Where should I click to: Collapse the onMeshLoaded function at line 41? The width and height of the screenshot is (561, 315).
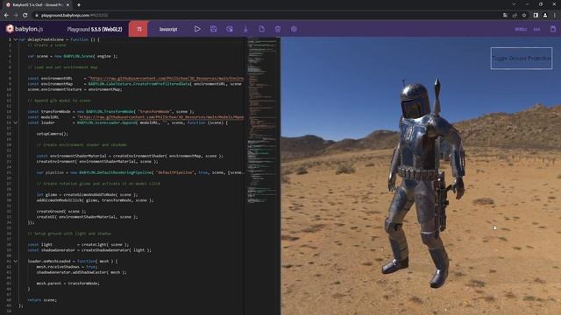tap(16, 261)
